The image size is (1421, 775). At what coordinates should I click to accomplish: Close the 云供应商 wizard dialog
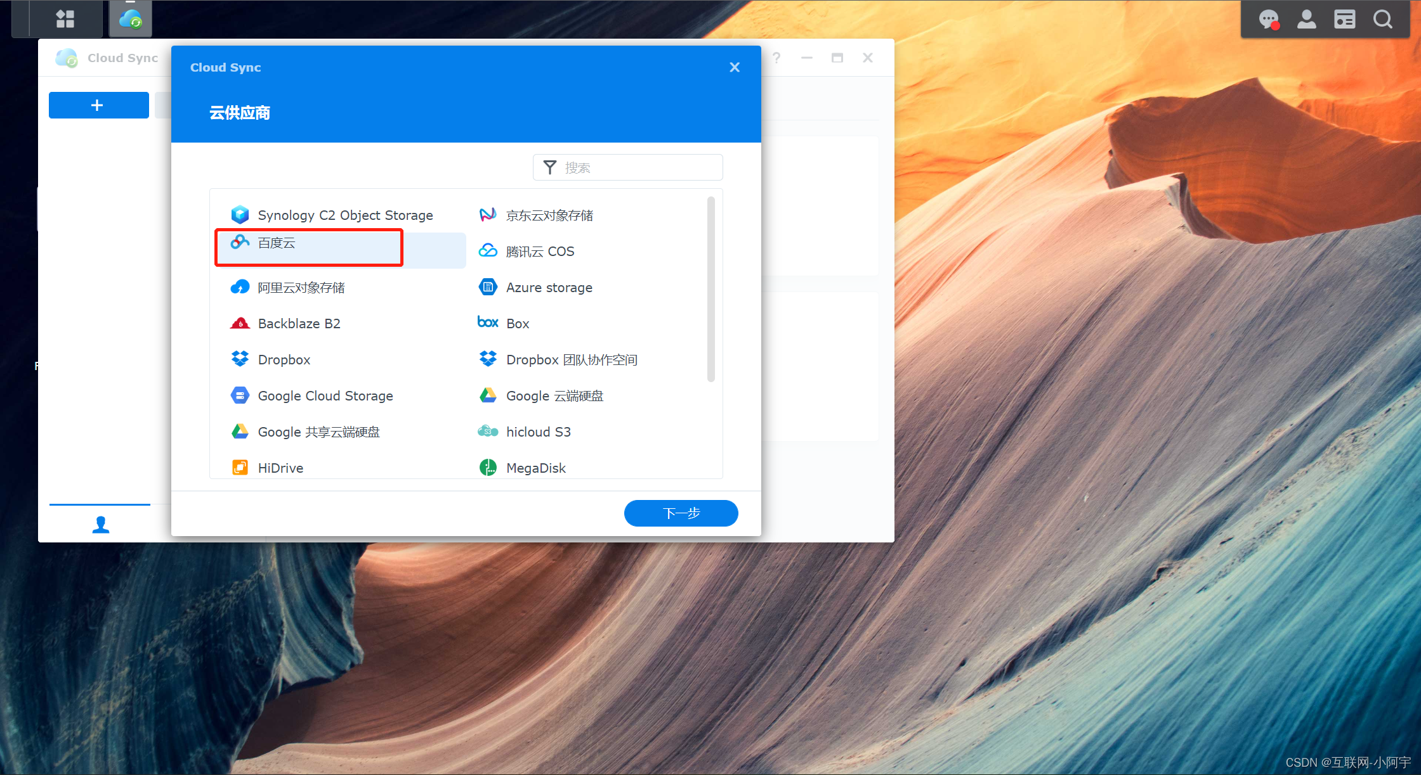735,67
